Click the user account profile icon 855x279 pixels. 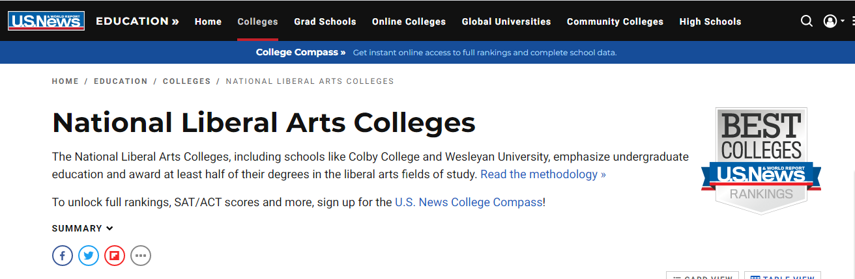(830, 21)
